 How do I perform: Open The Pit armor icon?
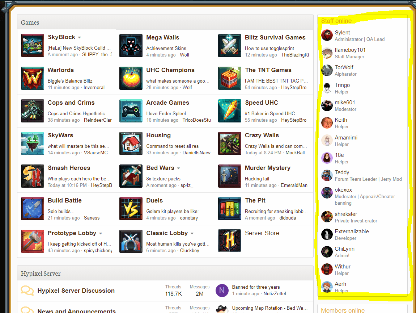pyautogui.click(x=229, y=209)
